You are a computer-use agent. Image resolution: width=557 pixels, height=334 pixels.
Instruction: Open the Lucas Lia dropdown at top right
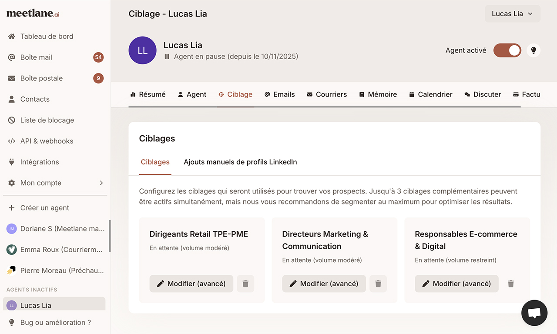(512, 13)
